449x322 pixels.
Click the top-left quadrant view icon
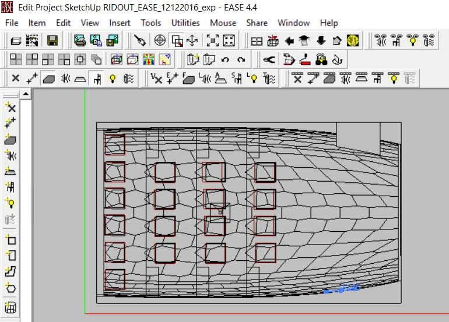[16, 60]
